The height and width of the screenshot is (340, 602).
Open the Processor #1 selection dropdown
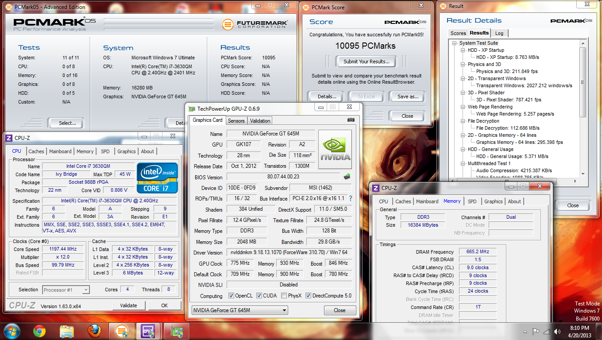66,290
